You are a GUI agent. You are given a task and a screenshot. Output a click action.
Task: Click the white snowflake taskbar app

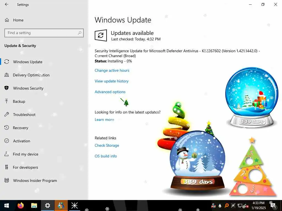pyautogui.click(x=74, y=206)
